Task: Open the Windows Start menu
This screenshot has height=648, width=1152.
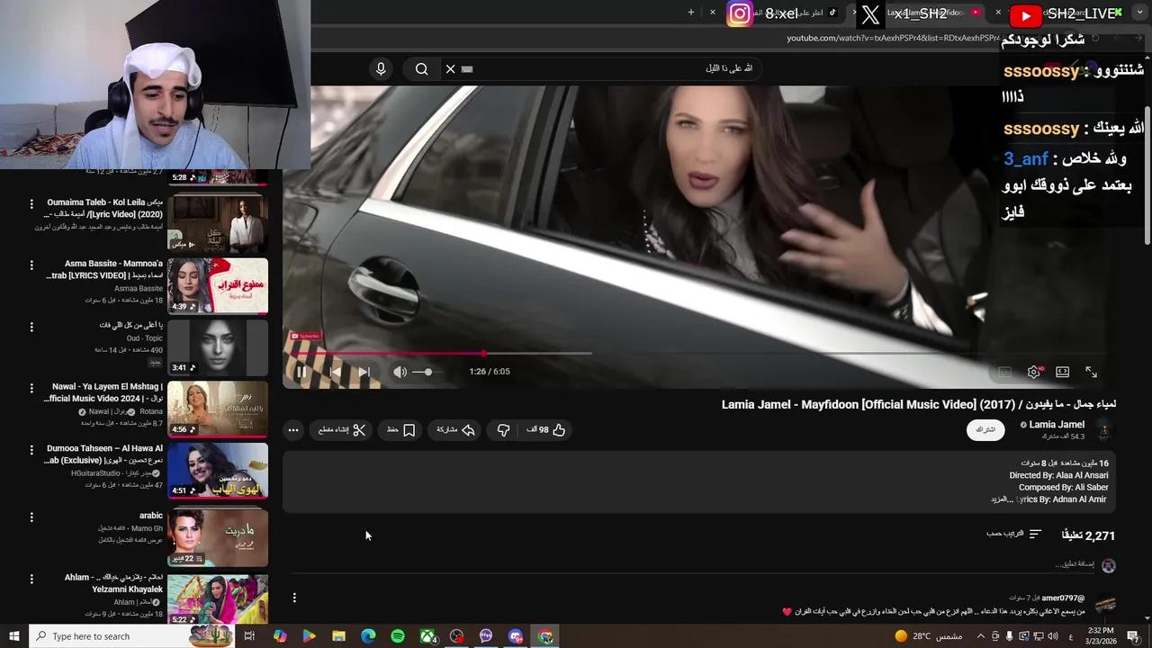Action: point(13,636)
